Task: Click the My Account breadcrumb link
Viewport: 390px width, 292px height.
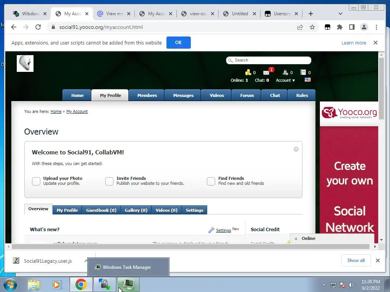Action: click(77, 111)
